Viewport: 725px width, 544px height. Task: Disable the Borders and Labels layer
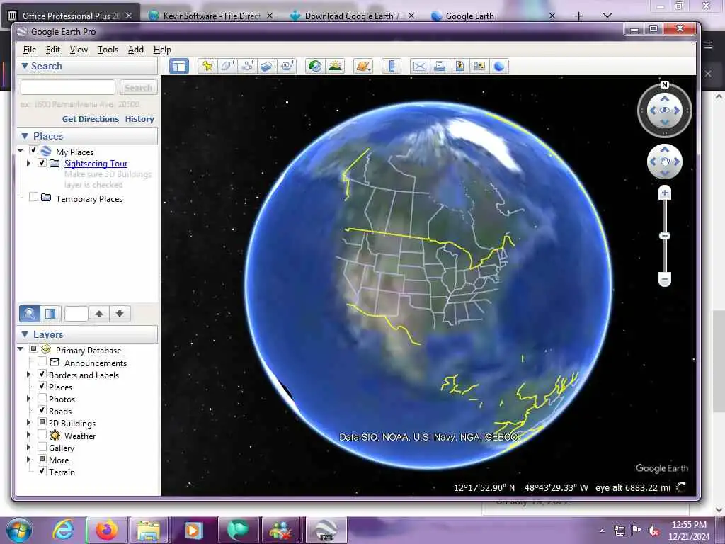tap(42, 374)
